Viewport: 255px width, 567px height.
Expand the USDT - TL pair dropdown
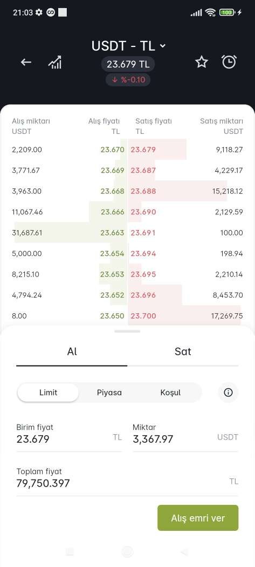tap(128, 46)
